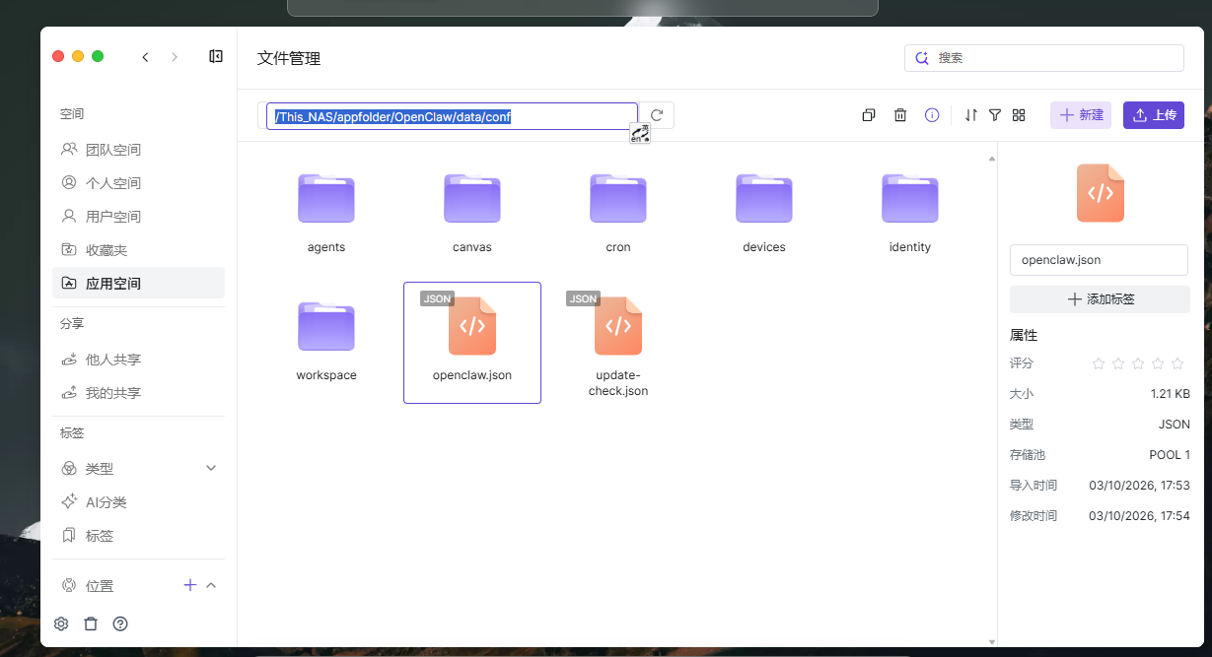Click the 新建 button
This screenshot has width=1212, height=657.
pos(1081,115)
